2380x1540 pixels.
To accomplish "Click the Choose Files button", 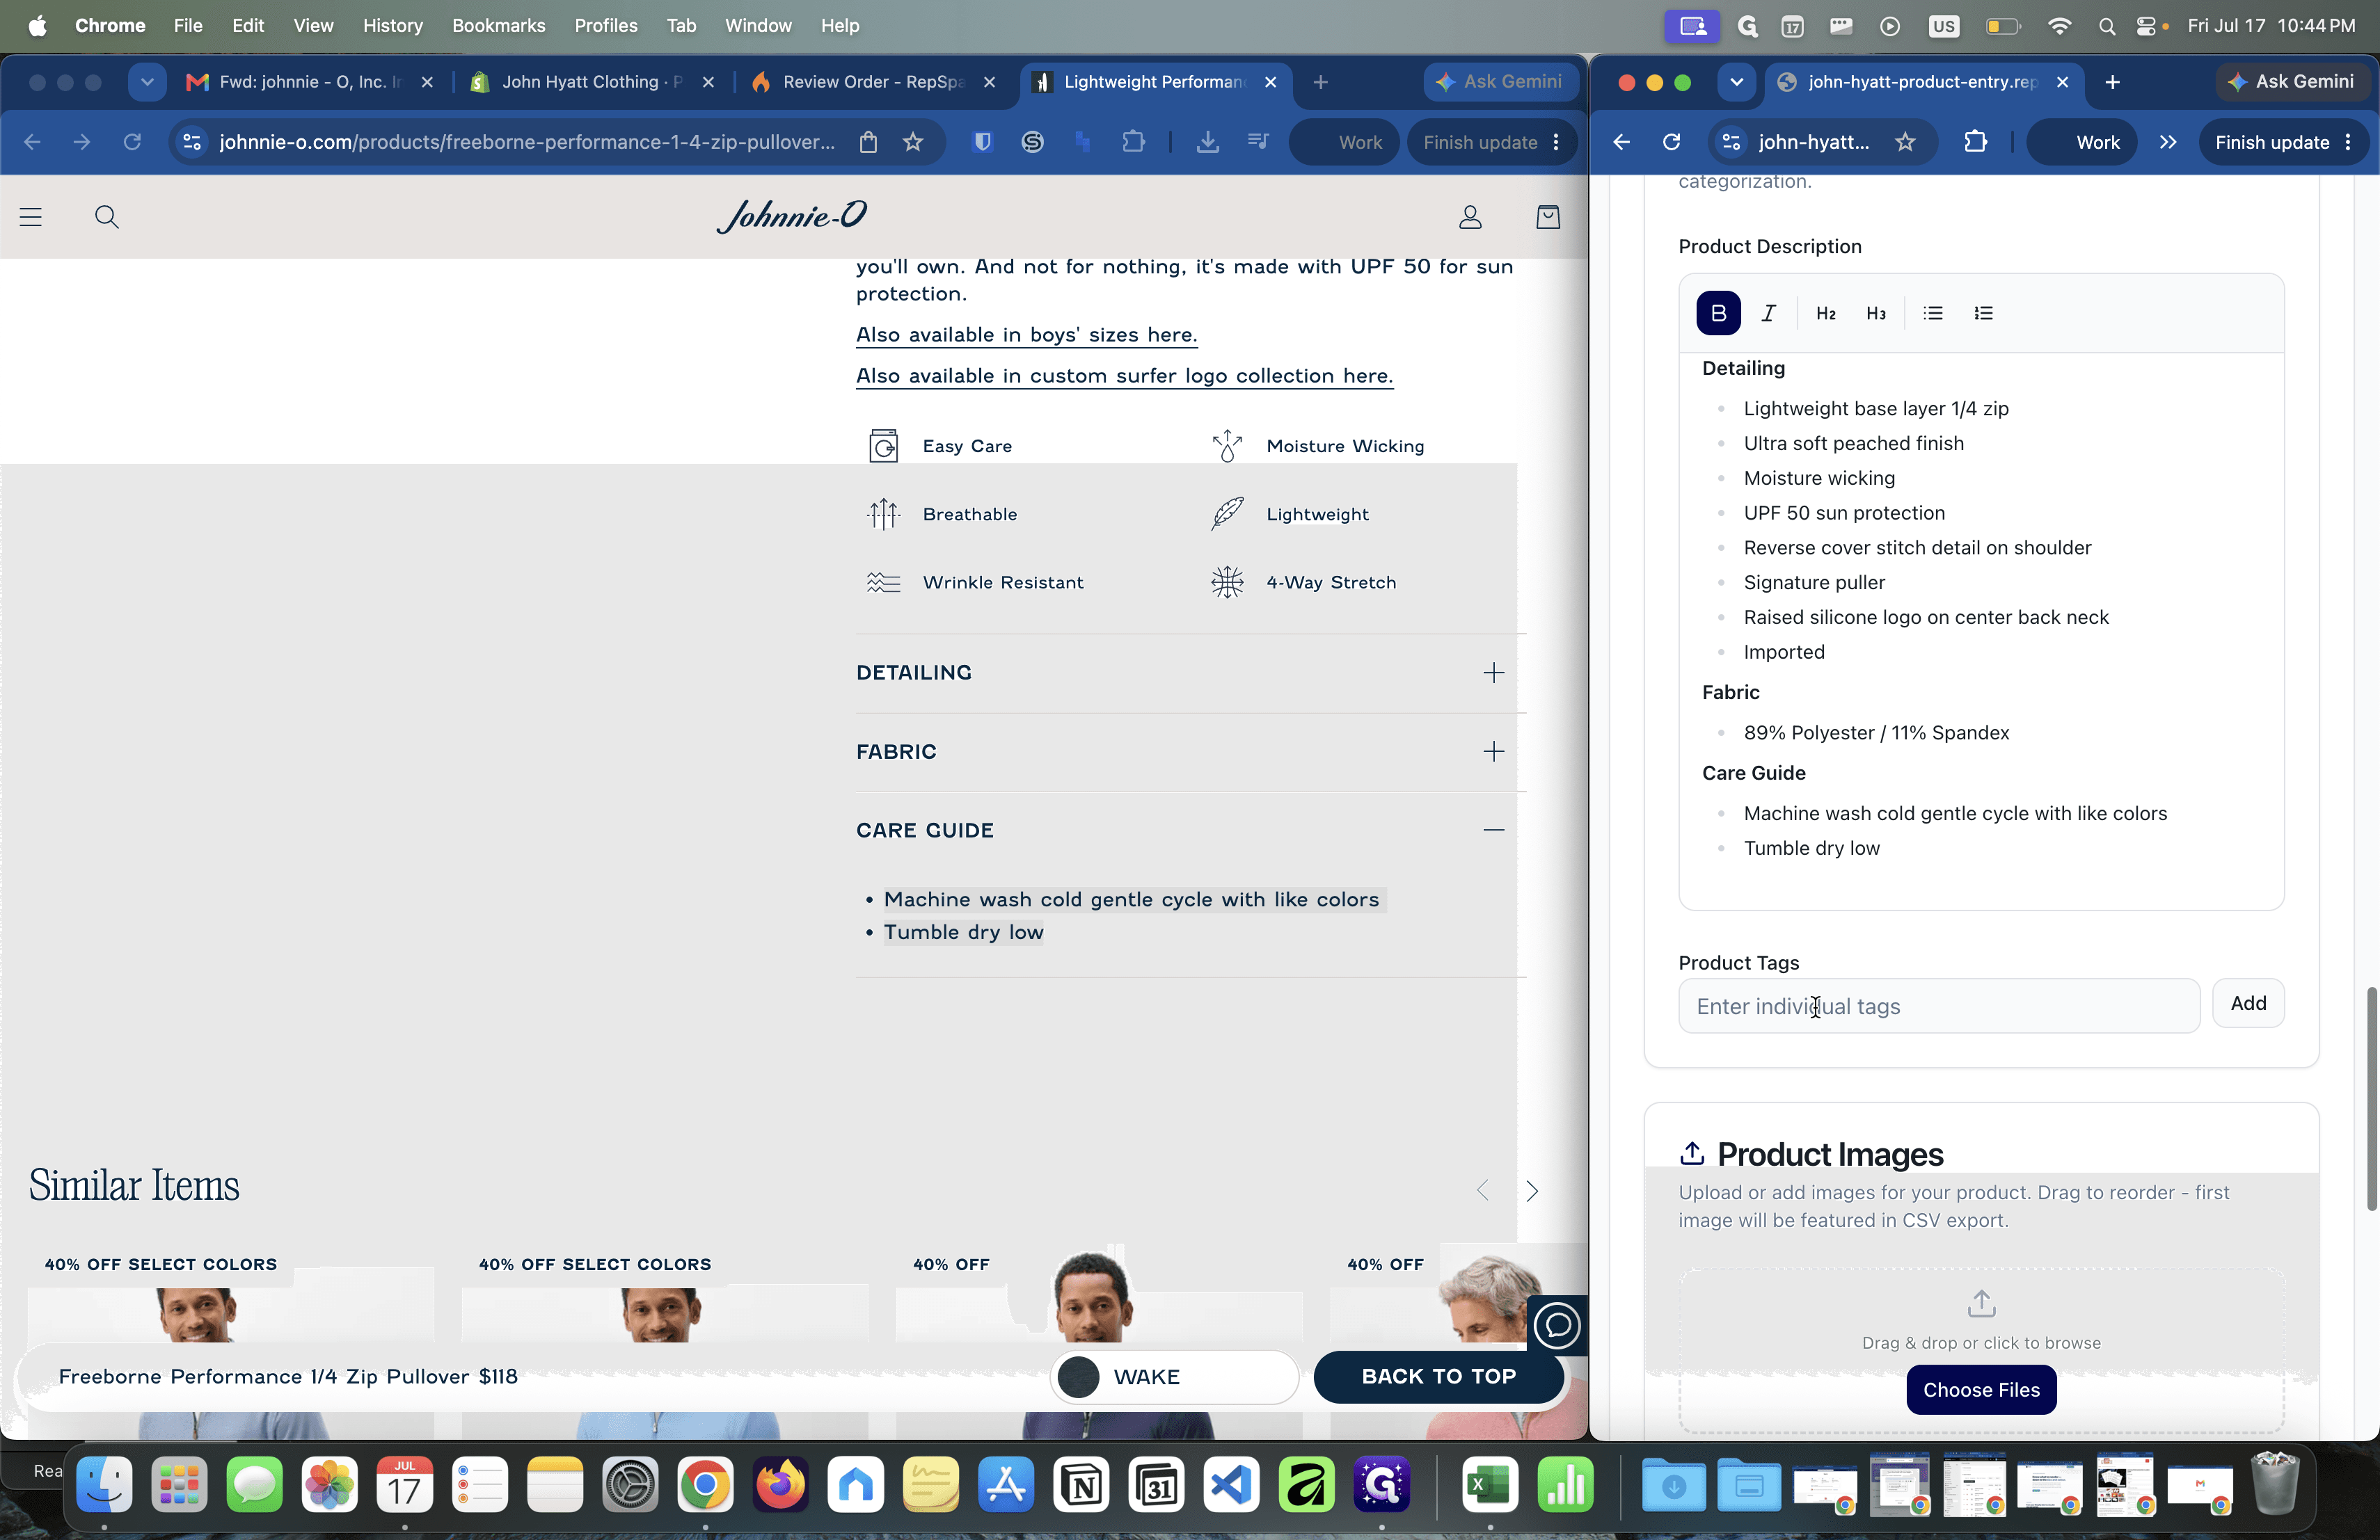I will click(1981, 1390).
